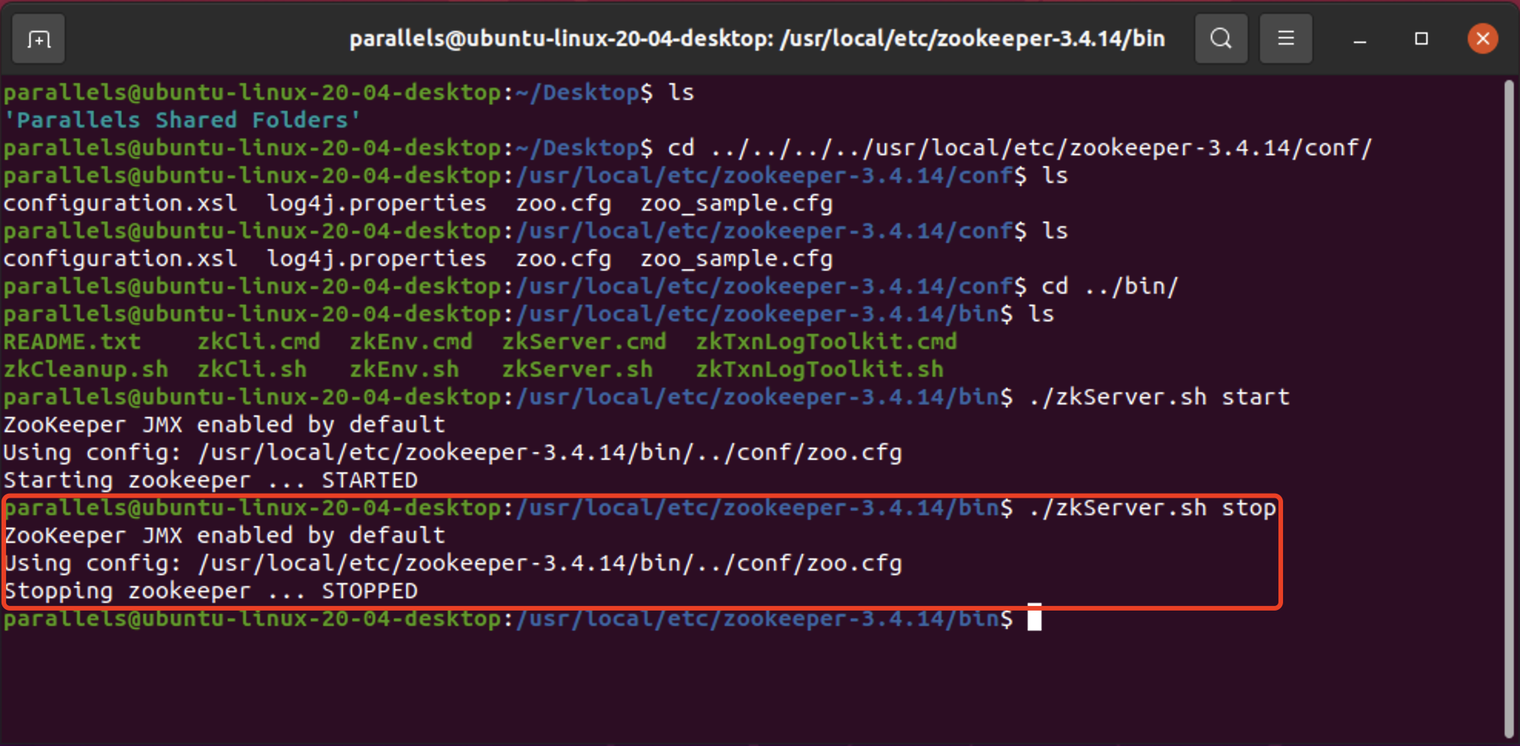The height and width of the screenshot is (746, 1520).
Task: Open the terminal search tool
Action: (1221, 38)
